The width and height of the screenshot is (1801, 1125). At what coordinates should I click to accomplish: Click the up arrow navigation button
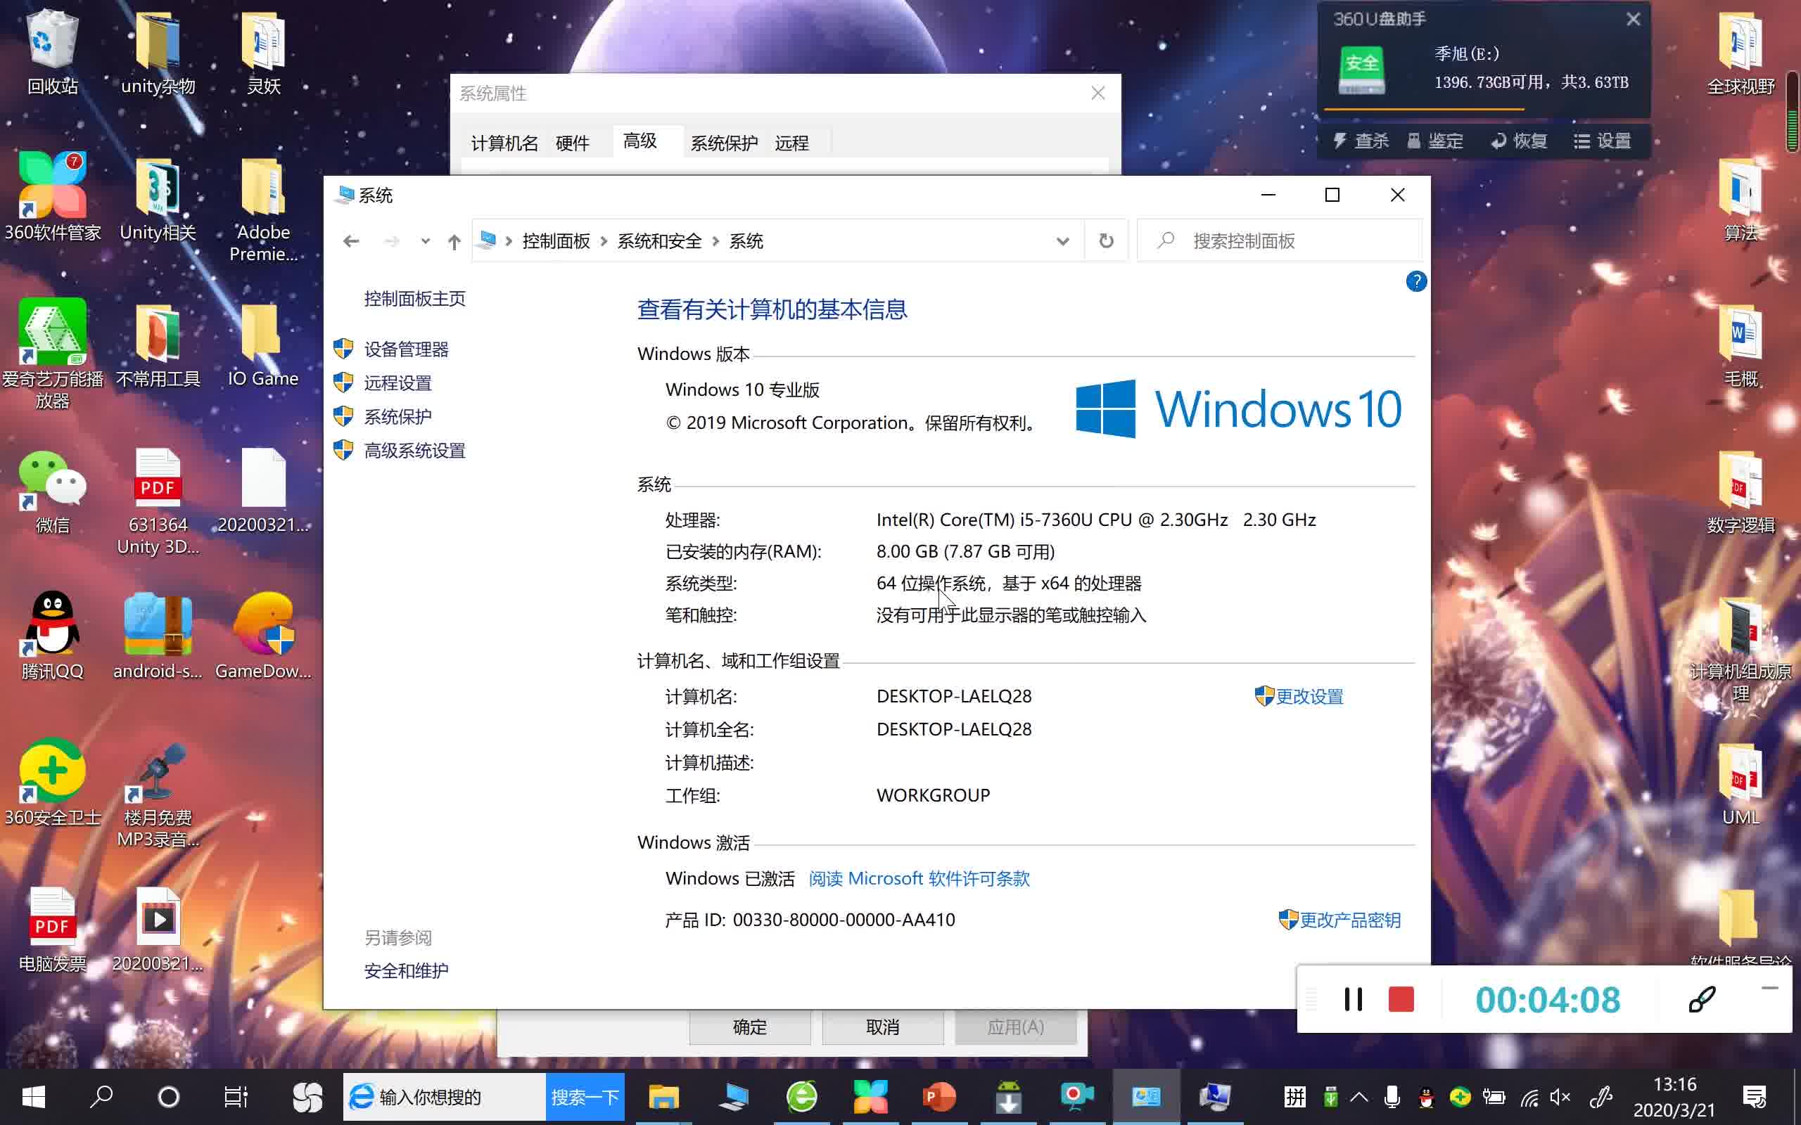454,241
